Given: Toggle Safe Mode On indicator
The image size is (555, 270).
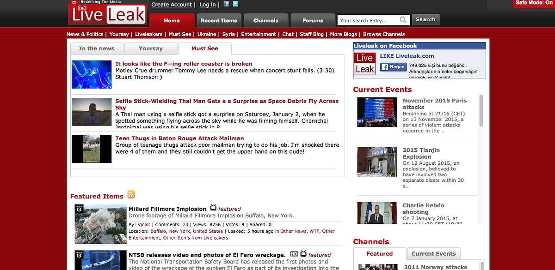Looking at the screenshot, I should (x=535, y=3).
